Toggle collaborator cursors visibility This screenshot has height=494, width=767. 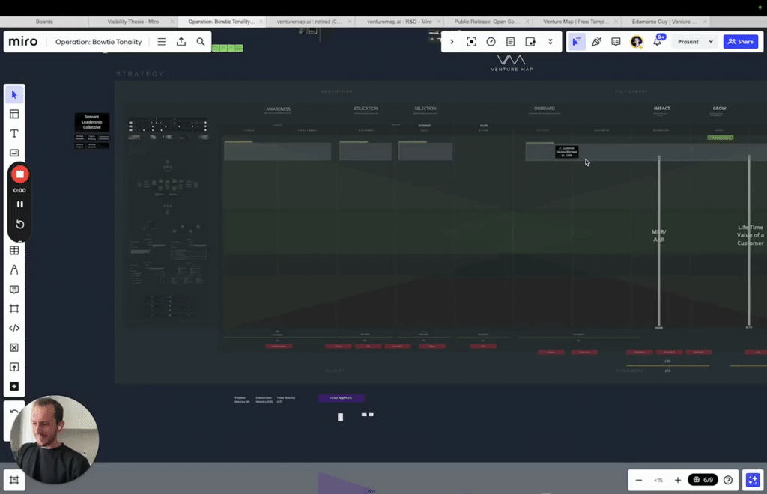coord(576,41)
